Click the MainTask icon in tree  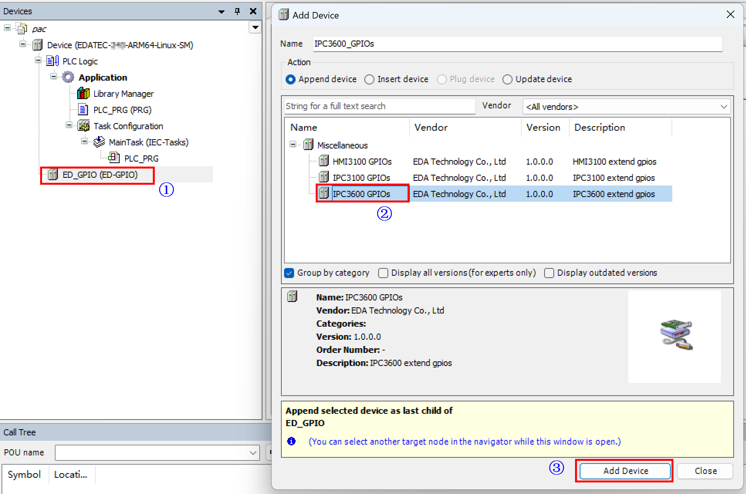click(x=99, y=142)
